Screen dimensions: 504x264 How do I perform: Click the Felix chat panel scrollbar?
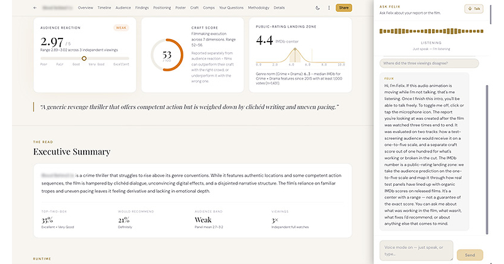coord(487,159)
